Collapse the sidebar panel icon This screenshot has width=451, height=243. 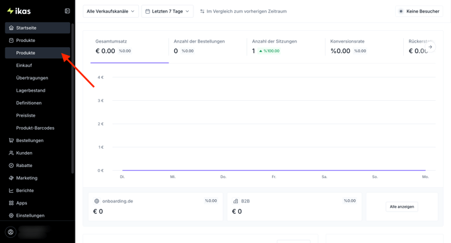[x=68, y=11]
